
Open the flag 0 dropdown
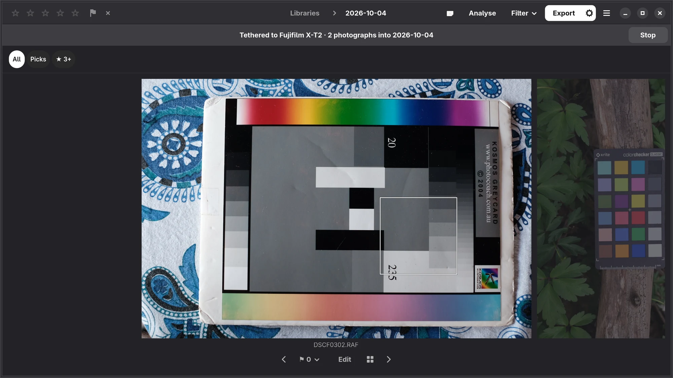coord(309,360)
